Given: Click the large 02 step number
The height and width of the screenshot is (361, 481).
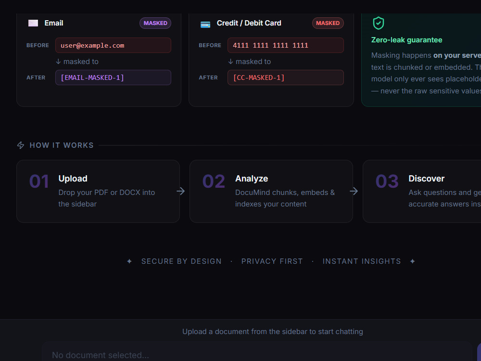Looking at the screenshot, I should tap(214, 181).
